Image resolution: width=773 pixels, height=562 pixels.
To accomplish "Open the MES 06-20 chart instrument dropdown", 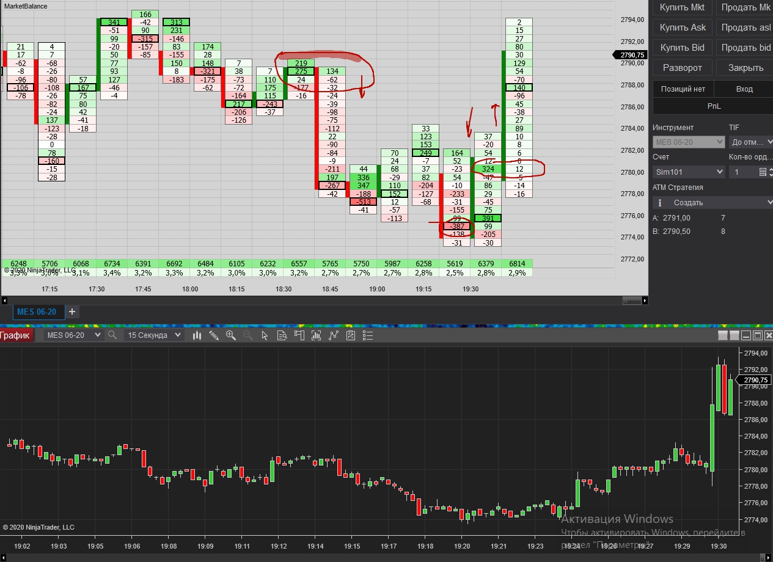I will pyautogui.click(x=74, y=335).
